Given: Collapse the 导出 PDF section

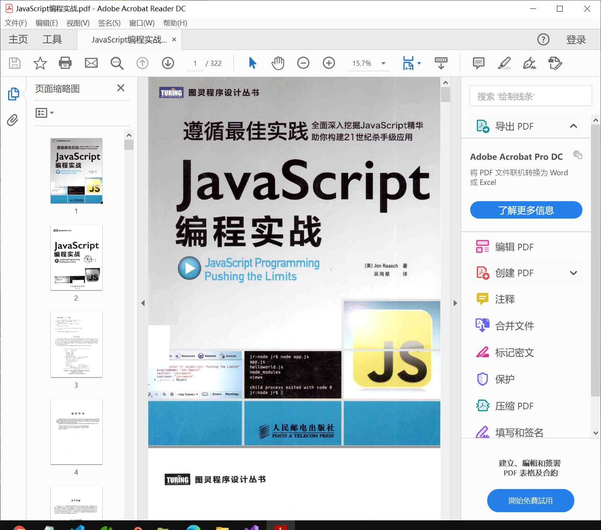Looking at the screenshot, I should pos(574,126).
